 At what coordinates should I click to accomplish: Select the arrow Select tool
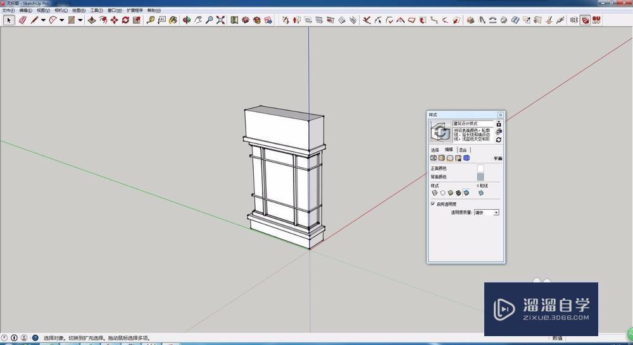pyautogui.click(x=9, y=20)
